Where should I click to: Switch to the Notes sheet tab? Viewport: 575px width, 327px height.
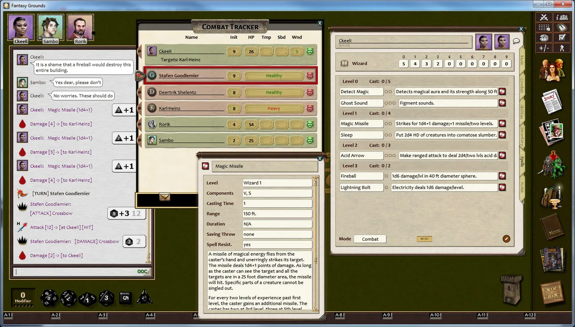(522, 187)
